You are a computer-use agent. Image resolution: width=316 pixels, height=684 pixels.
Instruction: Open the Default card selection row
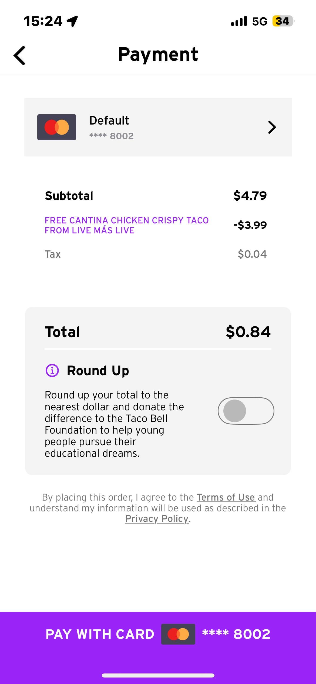[x=158, y=127]
